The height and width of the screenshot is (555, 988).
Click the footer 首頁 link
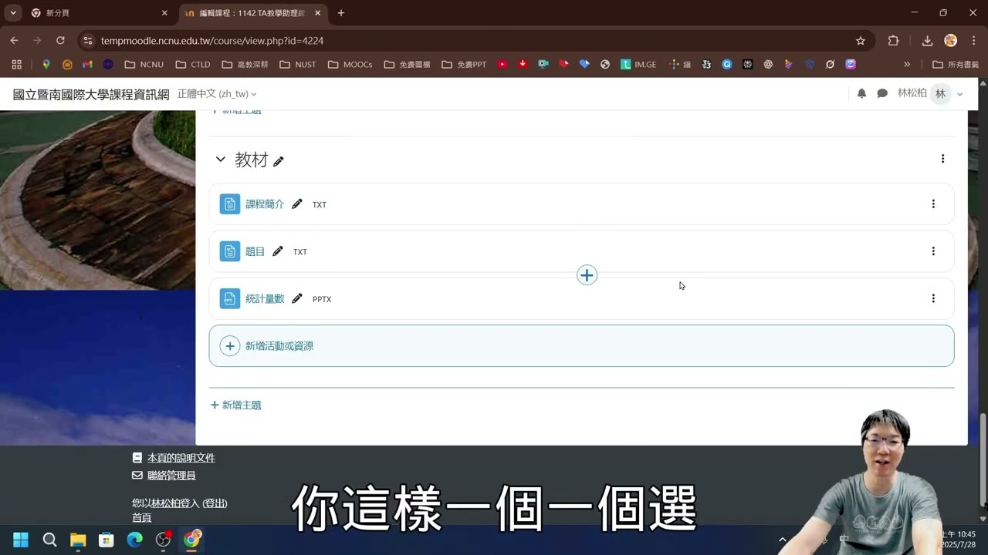pos(141,518)
